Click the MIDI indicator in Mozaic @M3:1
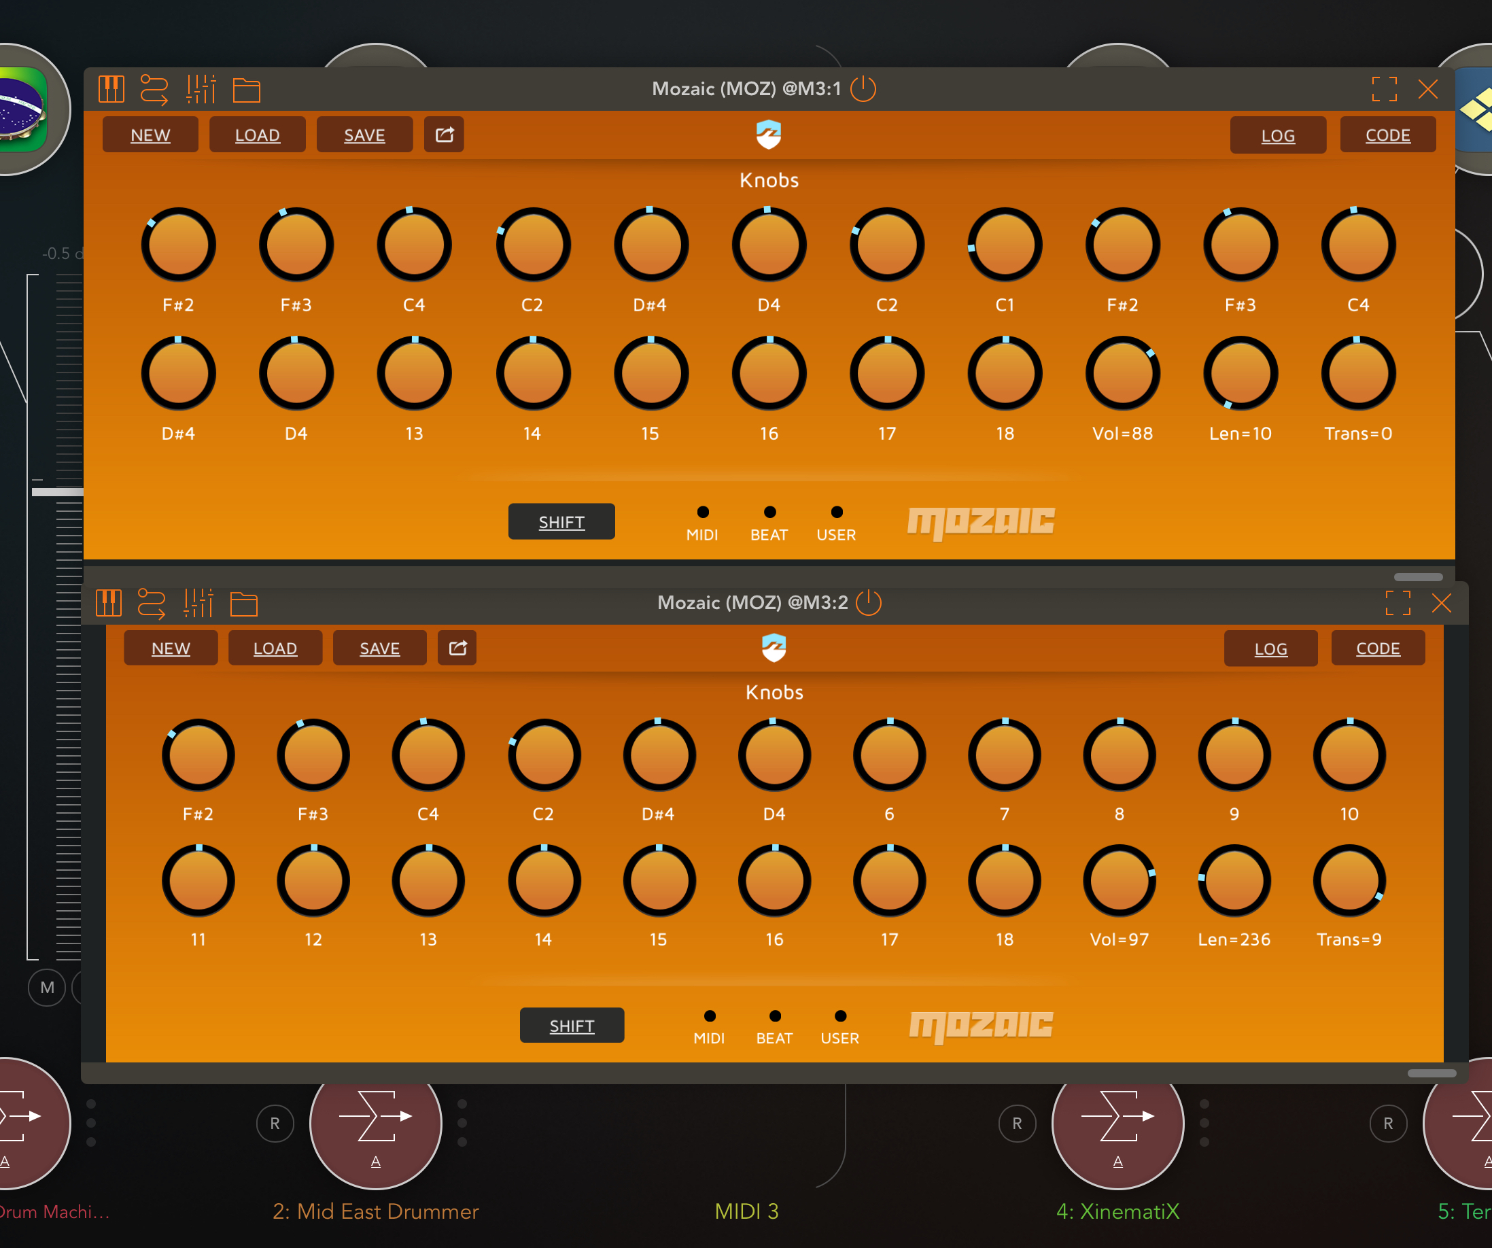Image resolution: width=1492 pixels, height=1248 pixels. 702,512
